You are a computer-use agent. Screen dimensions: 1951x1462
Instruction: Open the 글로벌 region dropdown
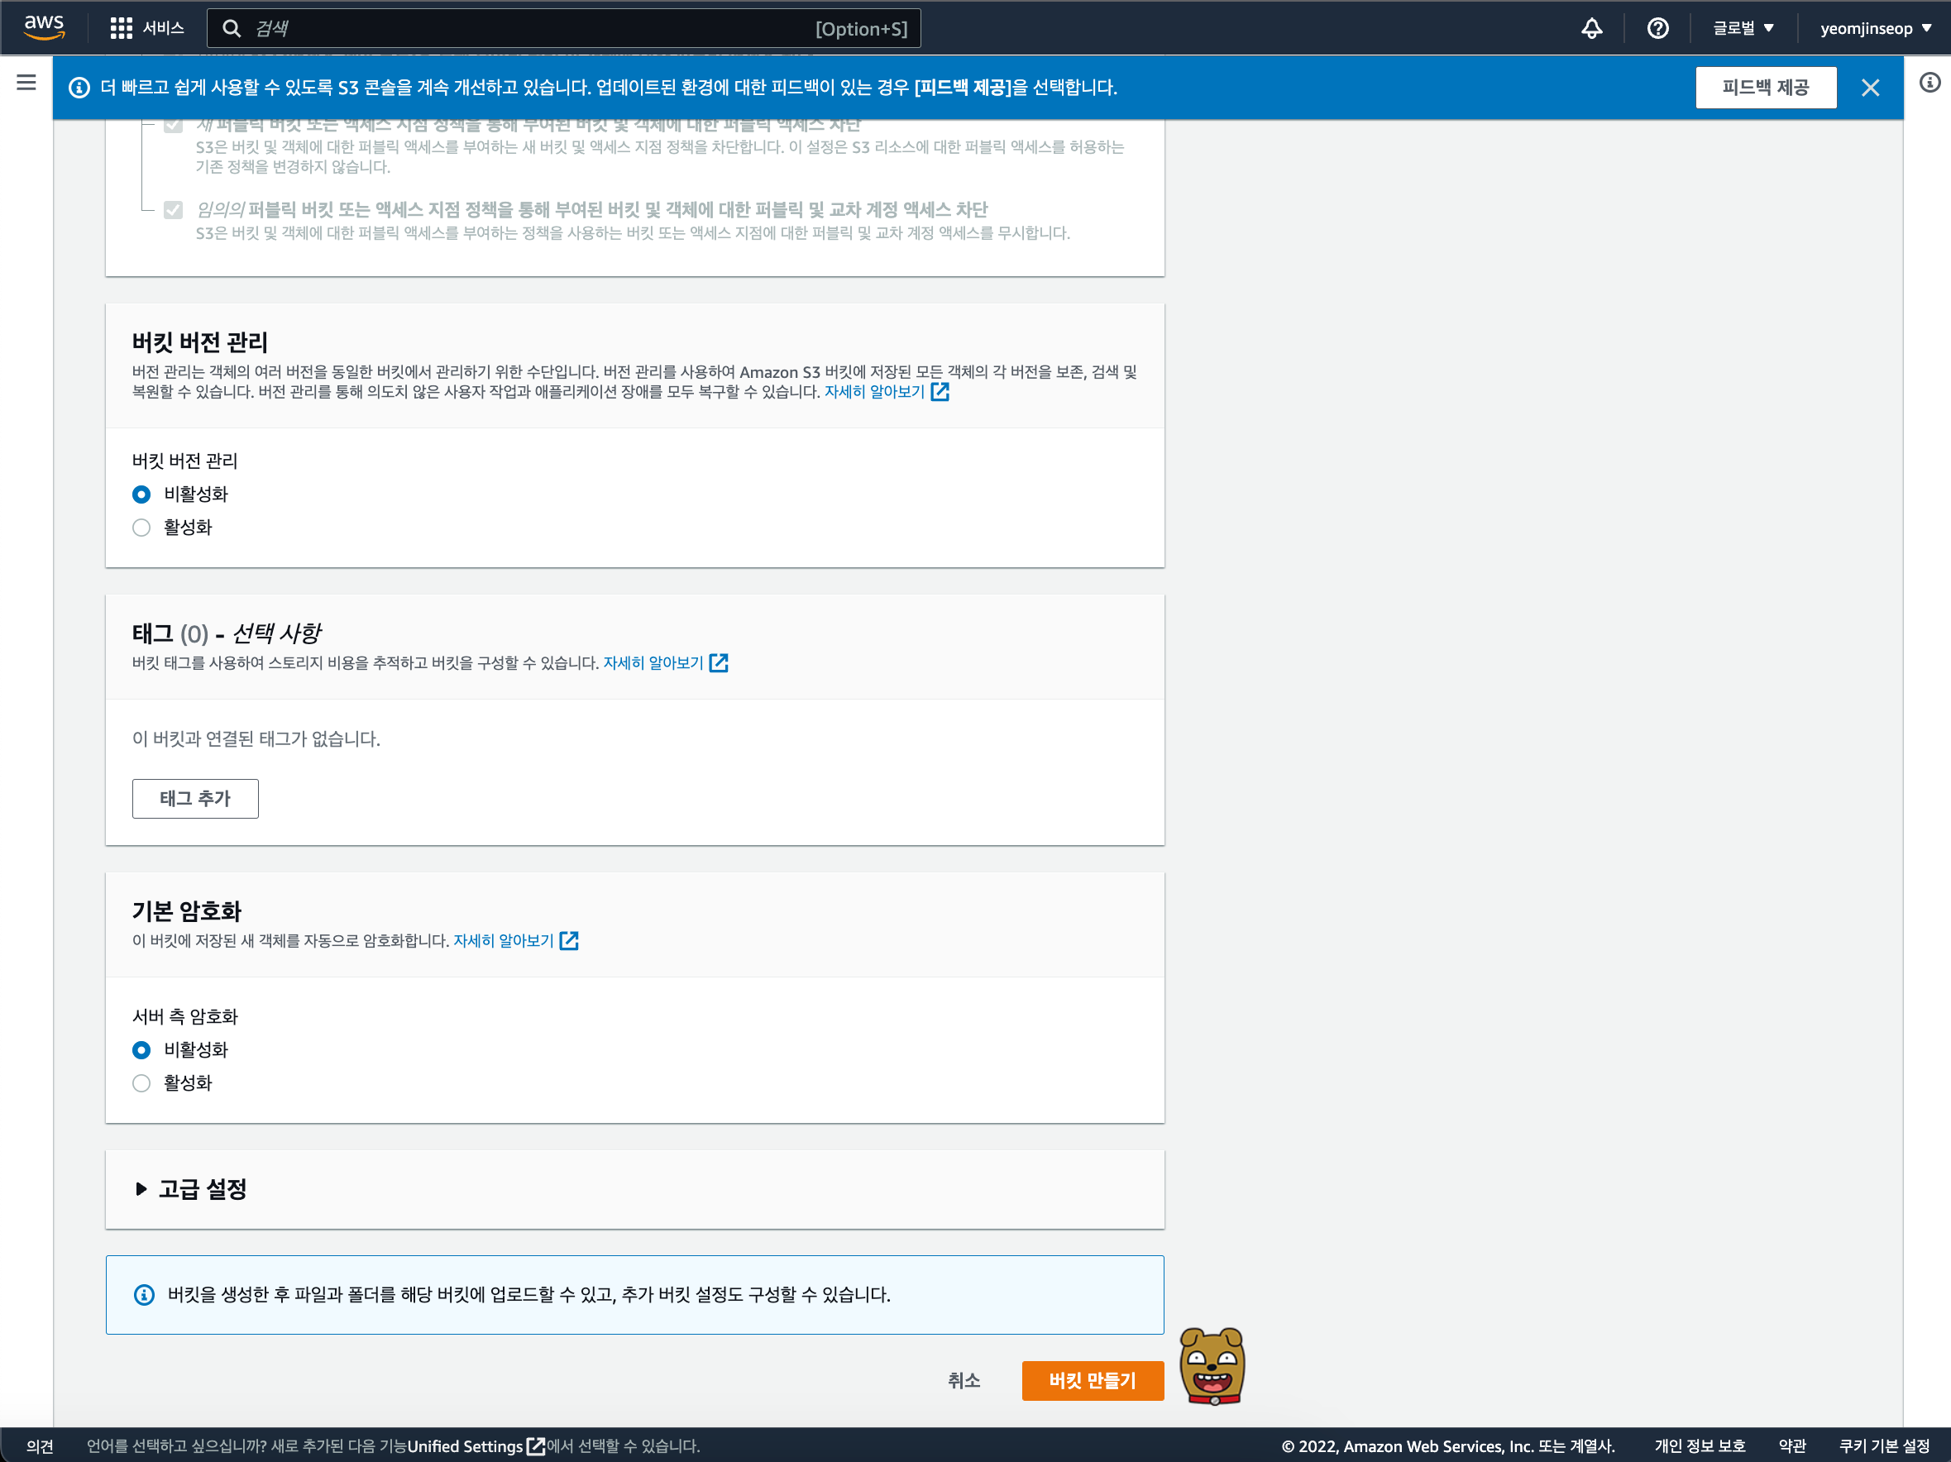coord(1742,28)
